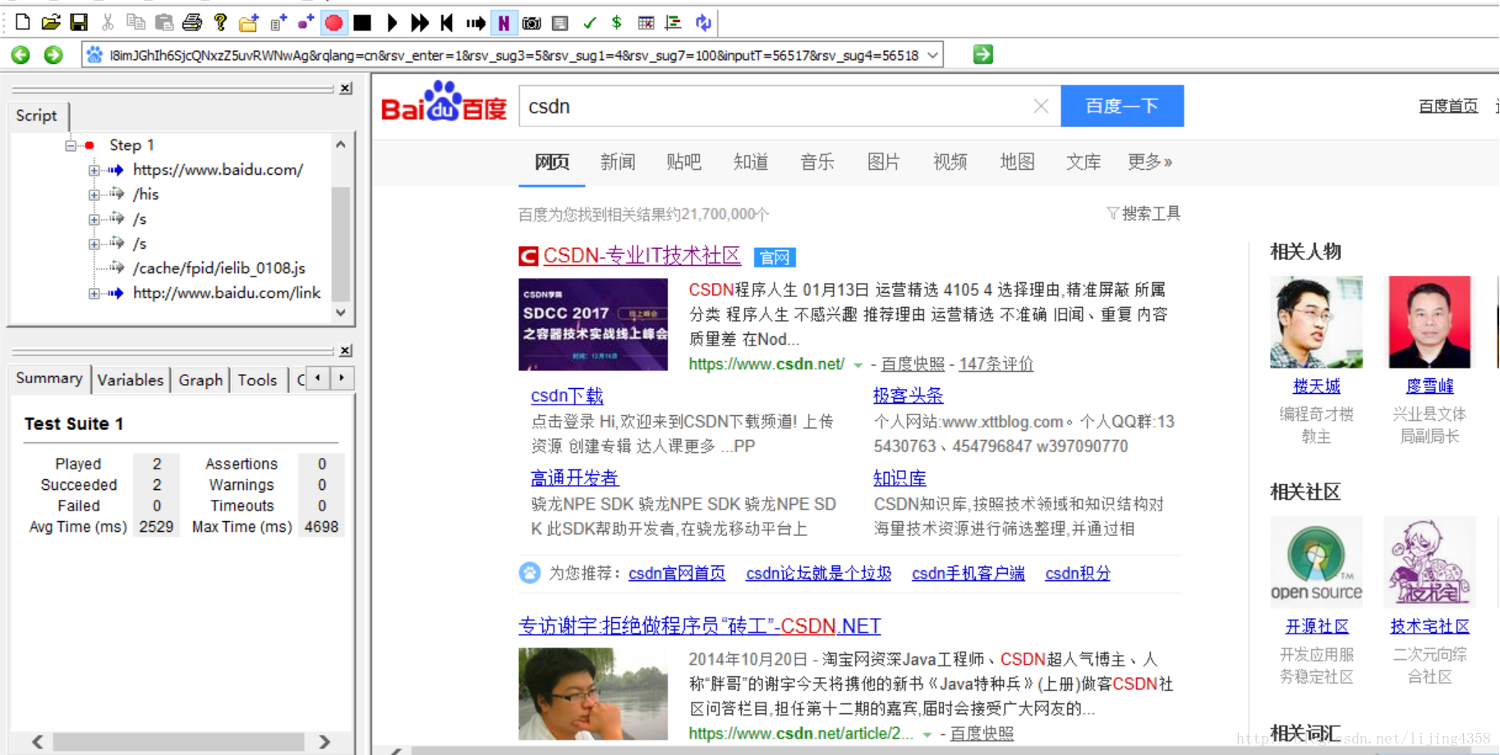Expand the https://www.baidu.com/ request node

point(94,170)
